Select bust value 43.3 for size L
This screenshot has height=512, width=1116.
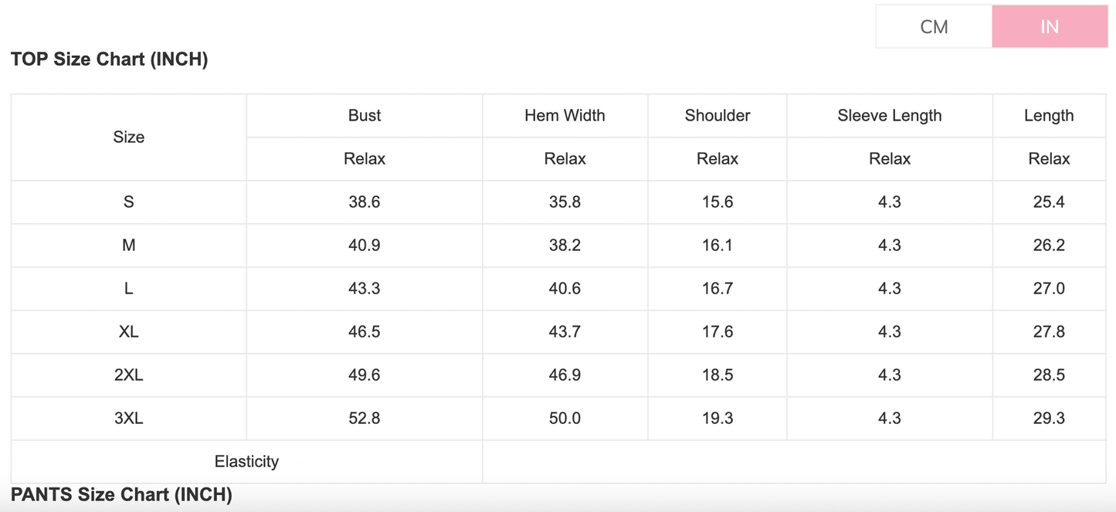click(x=365, y=289)
